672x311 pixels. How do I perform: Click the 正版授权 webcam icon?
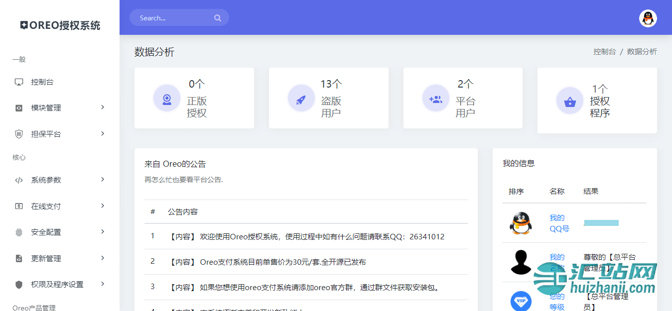[x=167, y=99]
